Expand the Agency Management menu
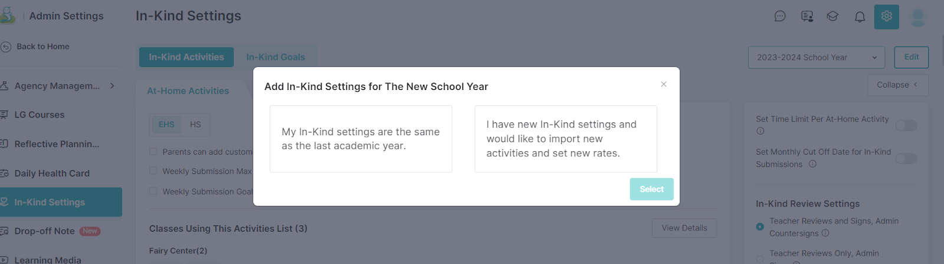944x264 pixels. point(59,86)
